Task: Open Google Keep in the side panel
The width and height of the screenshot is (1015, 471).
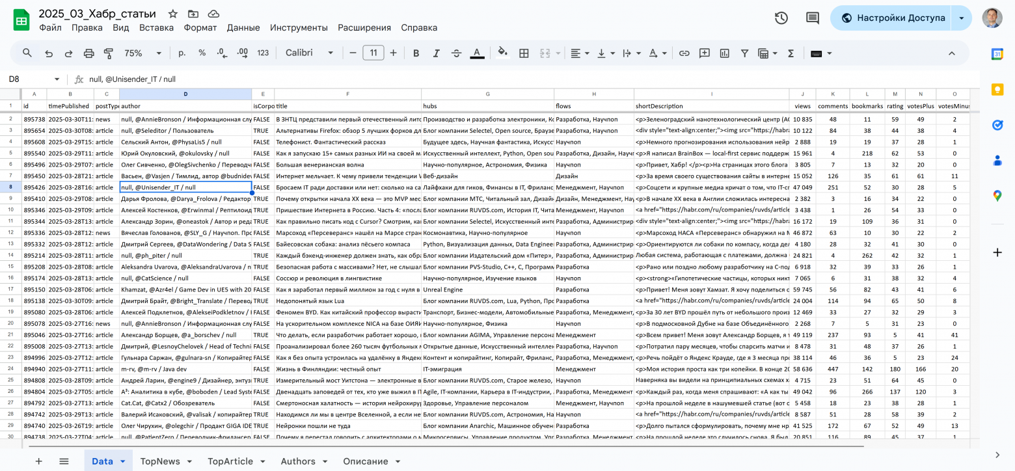Action: 997,89
